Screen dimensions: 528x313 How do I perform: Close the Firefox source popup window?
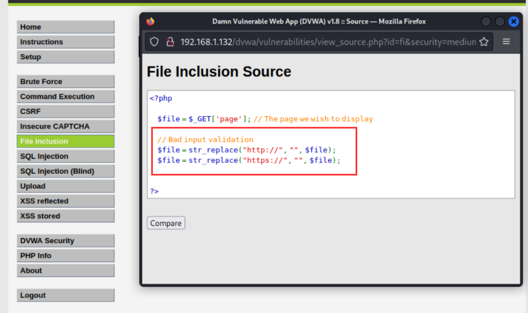click(x=513, y=21)
